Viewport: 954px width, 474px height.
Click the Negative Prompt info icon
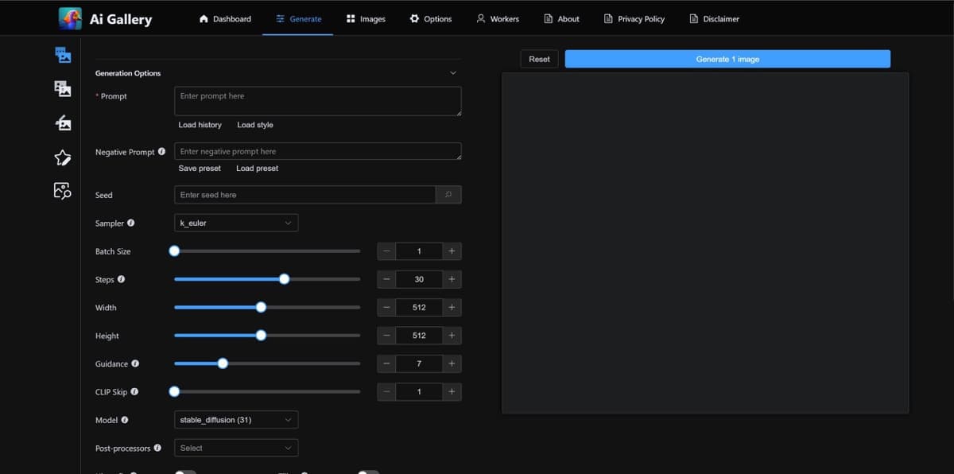(162, 151)
